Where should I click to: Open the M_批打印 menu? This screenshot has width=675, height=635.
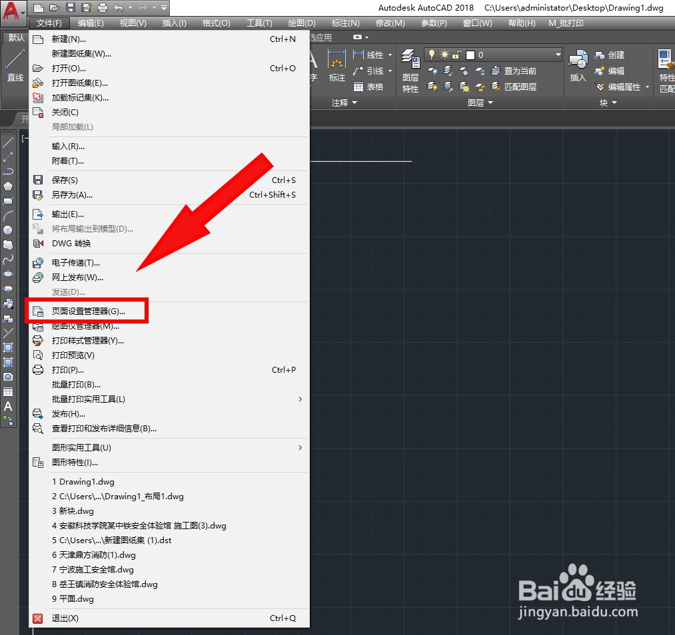566,23
